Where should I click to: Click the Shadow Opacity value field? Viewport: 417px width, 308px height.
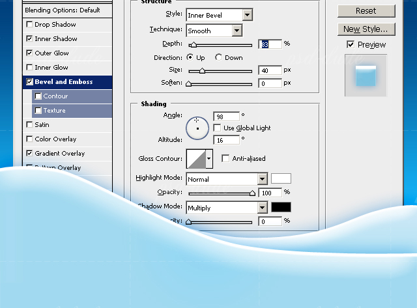point(270,221)
